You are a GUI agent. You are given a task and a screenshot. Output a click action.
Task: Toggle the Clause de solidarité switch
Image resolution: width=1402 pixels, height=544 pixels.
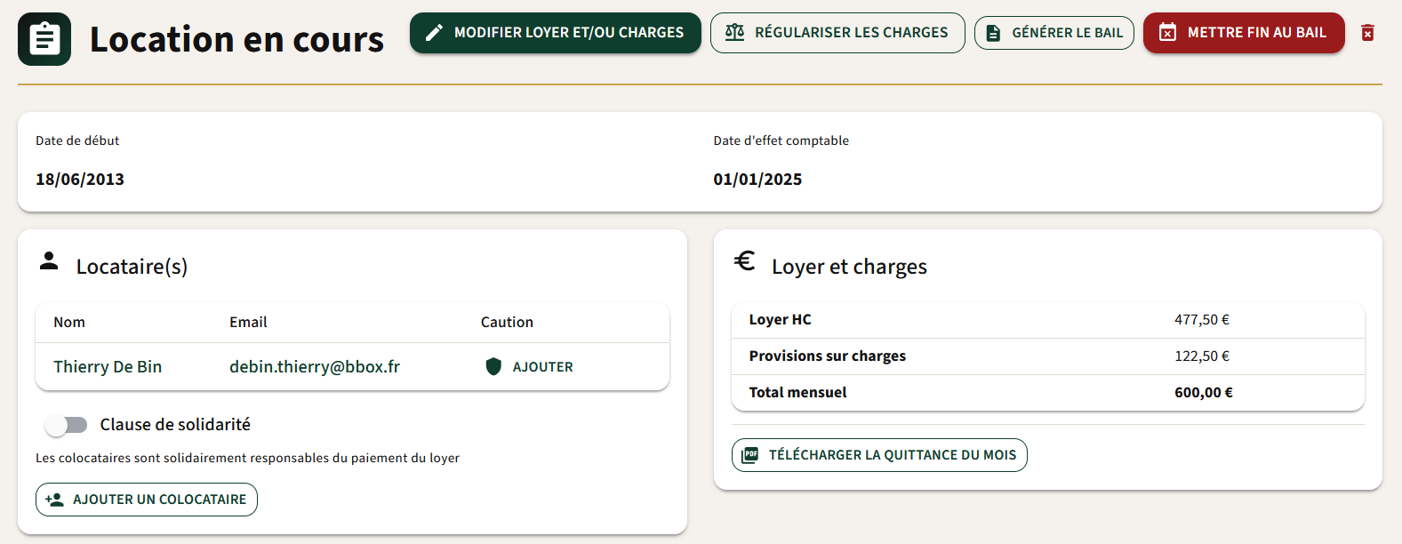68,425
